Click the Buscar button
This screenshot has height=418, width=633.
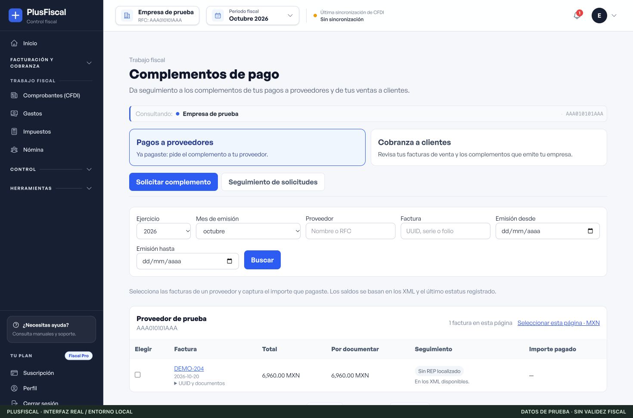(x=262, y=260)
